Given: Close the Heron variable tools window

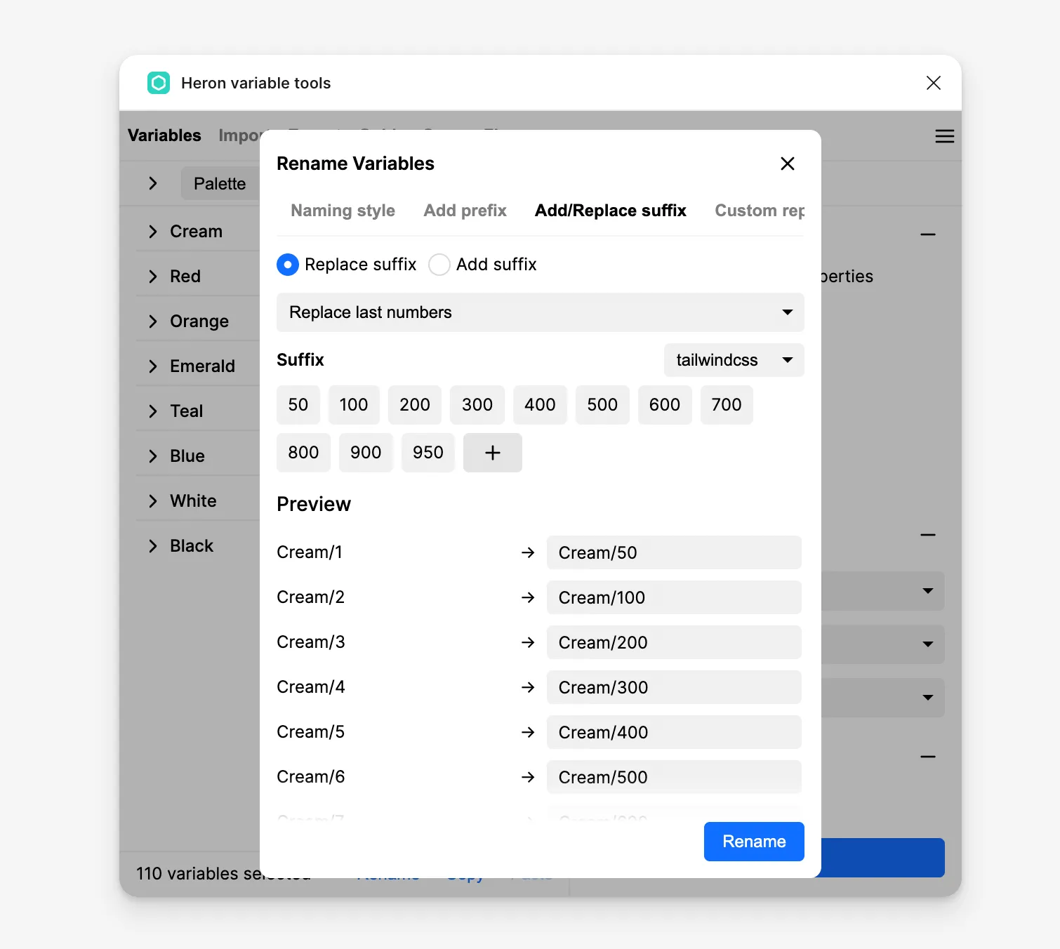Looking at the screenshot, I should pyautogui.click(x=933, y=83).
